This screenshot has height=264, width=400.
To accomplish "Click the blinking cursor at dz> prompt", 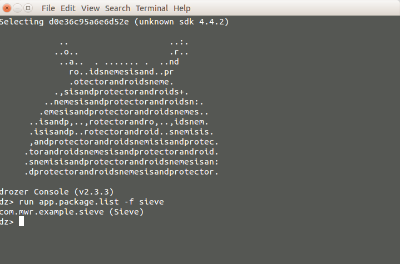I will click(22, 221).
